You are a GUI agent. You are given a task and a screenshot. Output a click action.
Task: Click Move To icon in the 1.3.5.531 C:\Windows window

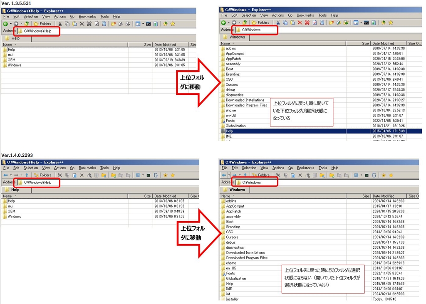(x=346, y=22)
